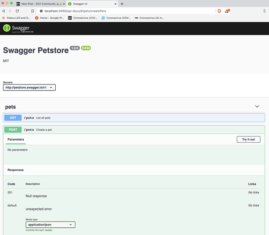Click the default response code

pos(12,205)
